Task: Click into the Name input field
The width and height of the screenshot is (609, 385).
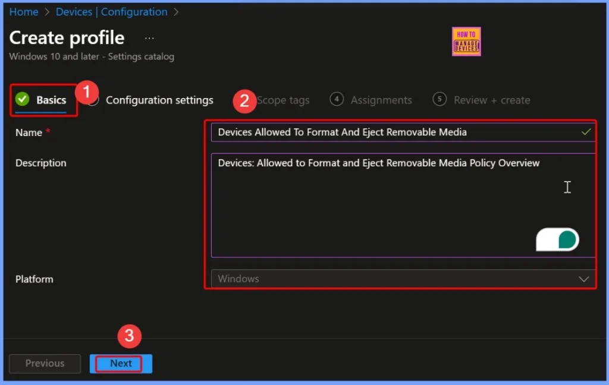Action: tap(393, 132)
